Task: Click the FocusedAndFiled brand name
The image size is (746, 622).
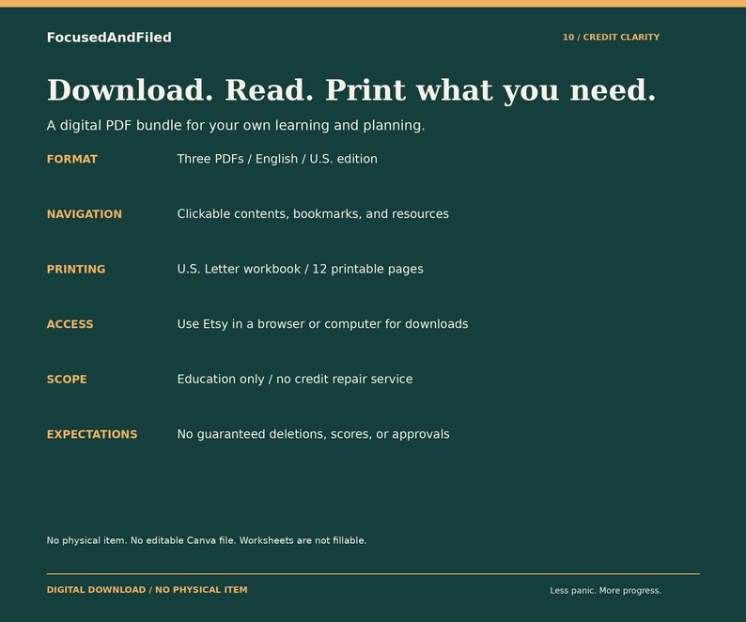Action: [x=109, y=38]
